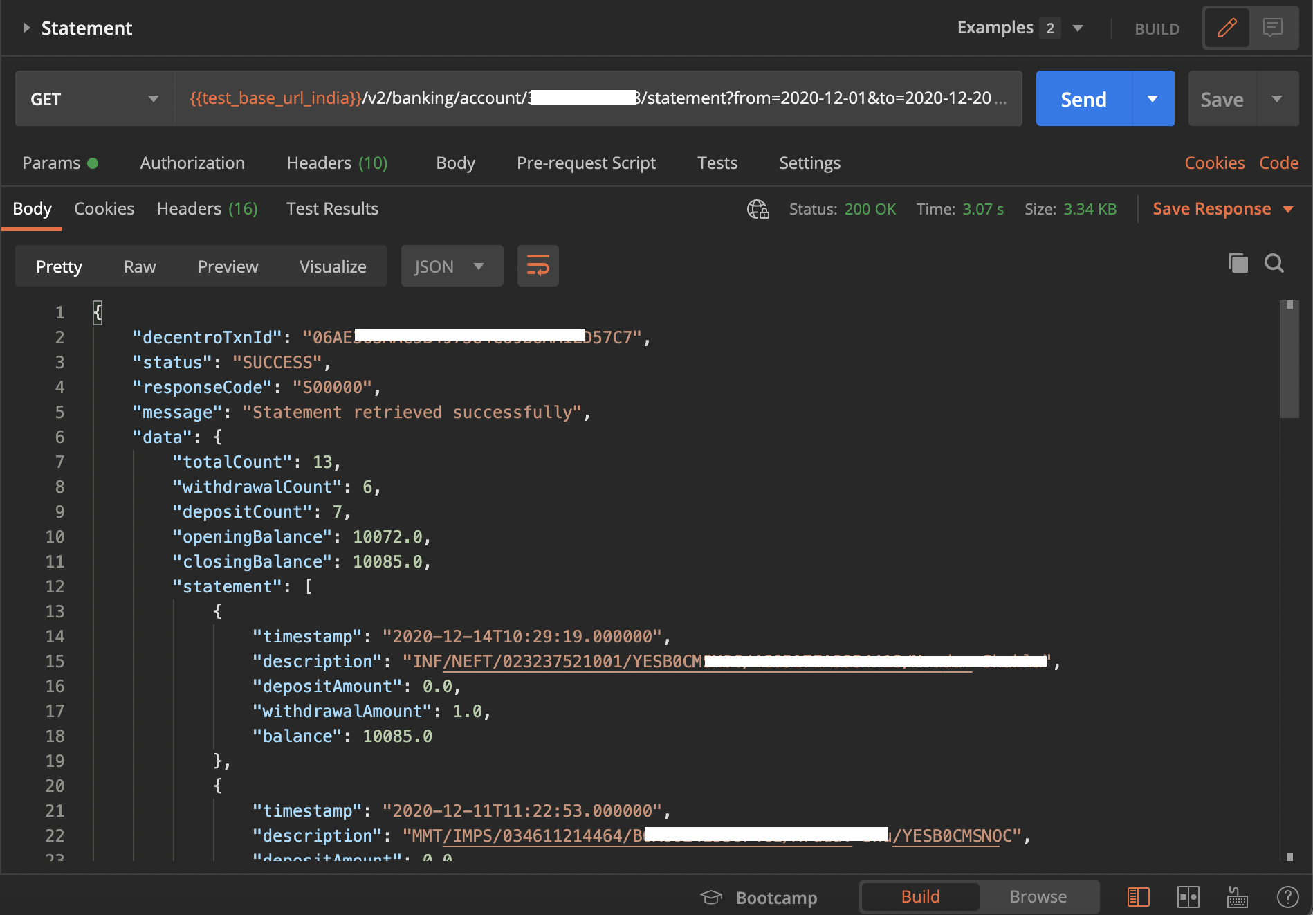The height and width of the screenshot is (915, 1313).
Task: Click the two-pane view layout icon
Action: pos(1189,896)
